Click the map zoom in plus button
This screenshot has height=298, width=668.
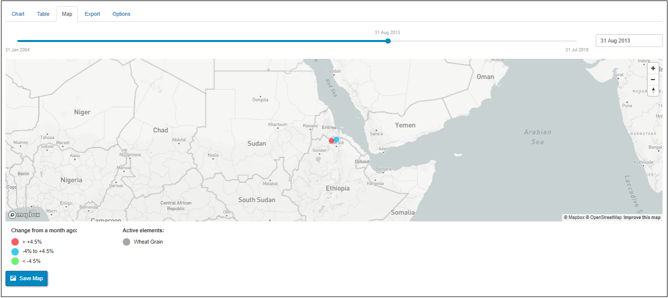(x=653, y=68)
